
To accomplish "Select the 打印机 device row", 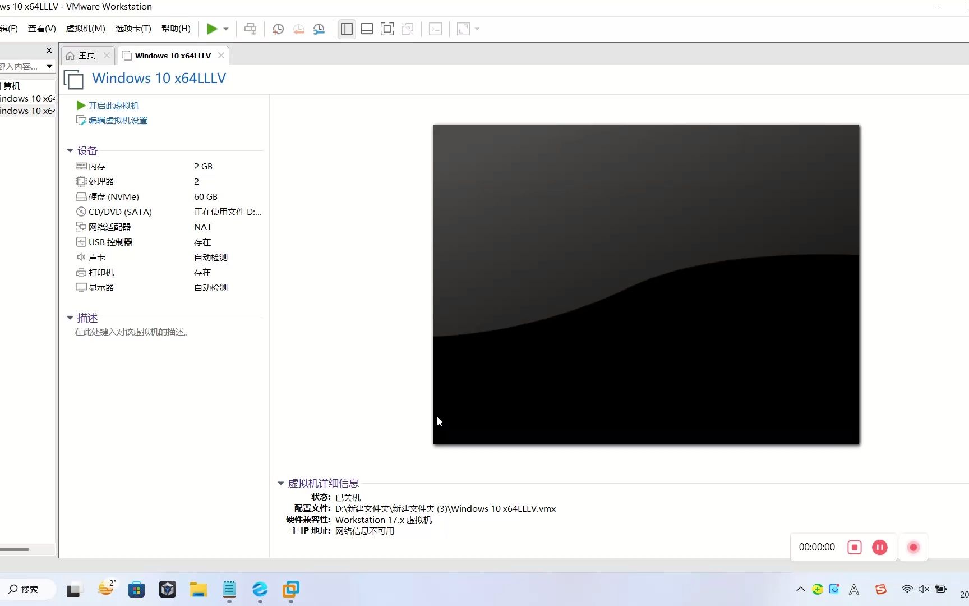I will tap(168, 272).
